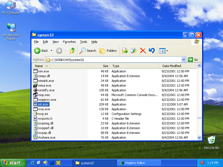
Task: Click the Copy To toolbar icon
Action: click(134, 51)
